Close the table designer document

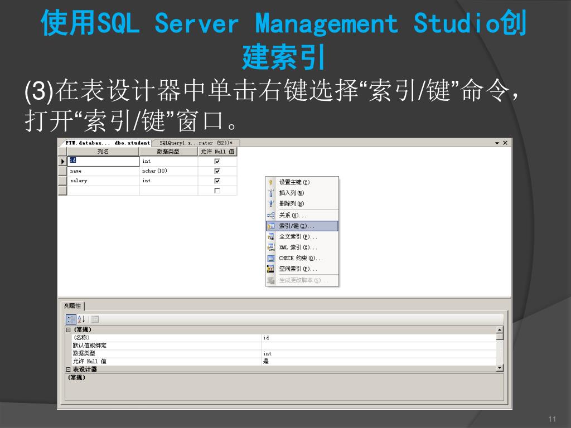point(505,143)
